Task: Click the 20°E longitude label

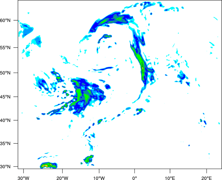Action: [x=206, y=178]
